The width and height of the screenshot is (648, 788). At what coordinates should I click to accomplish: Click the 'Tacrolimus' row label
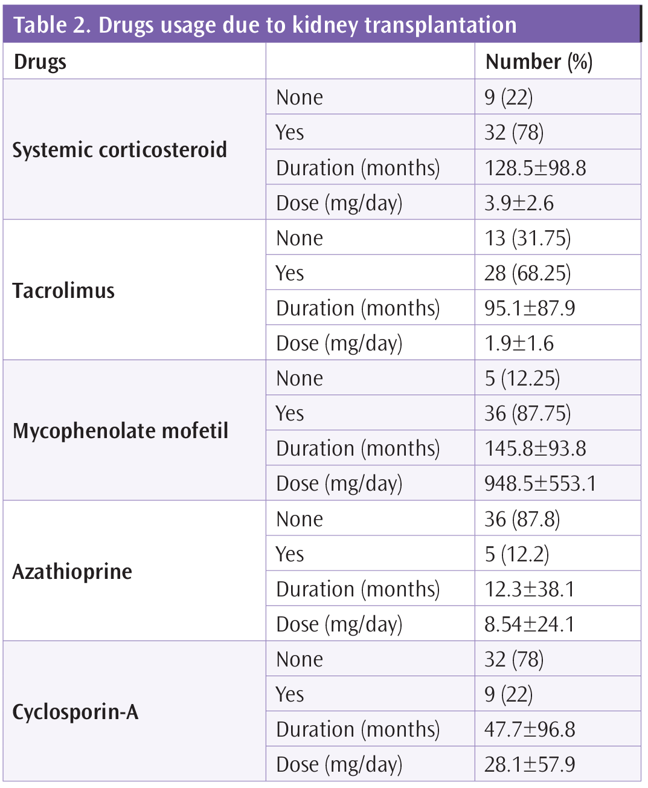pyautogui.click(x=63, y=291)
